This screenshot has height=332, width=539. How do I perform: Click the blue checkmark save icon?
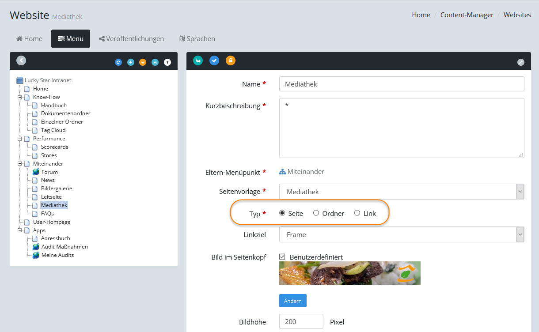click(x=214, y=60)
